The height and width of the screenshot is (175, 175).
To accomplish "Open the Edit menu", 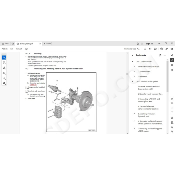I will 12,49.
